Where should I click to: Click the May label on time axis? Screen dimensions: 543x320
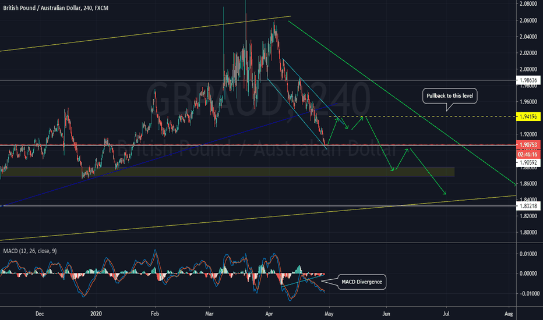[x=329, y=314]
